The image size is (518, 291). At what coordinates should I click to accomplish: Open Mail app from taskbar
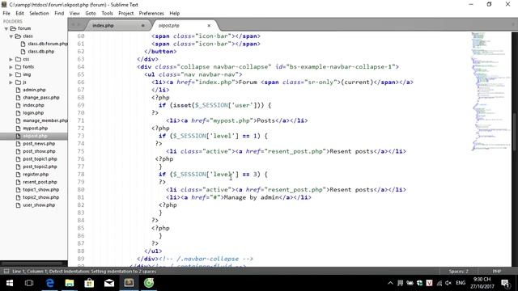click(x=109, y=283)
